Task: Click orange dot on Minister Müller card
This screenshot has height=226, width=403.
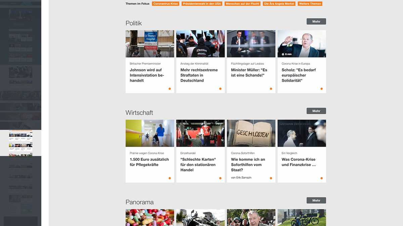Action: click(271, 89)
